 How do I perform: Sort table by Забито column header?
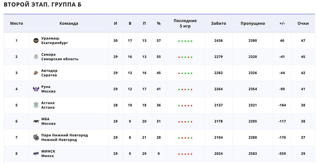(218, 23)
